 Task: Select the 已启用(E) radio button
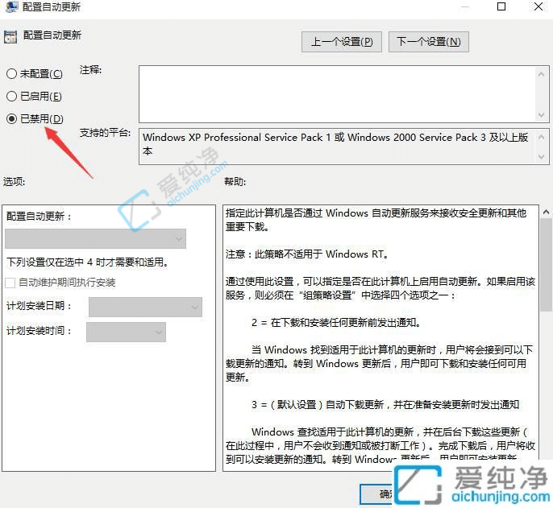[x=11, y=96]
